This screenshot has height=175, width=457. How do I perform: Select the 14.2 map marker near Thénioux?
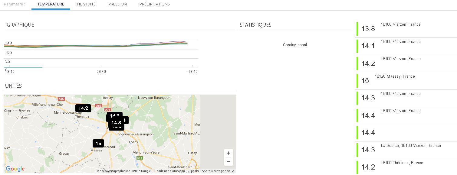pyautogui.click(x=83, y=108)
